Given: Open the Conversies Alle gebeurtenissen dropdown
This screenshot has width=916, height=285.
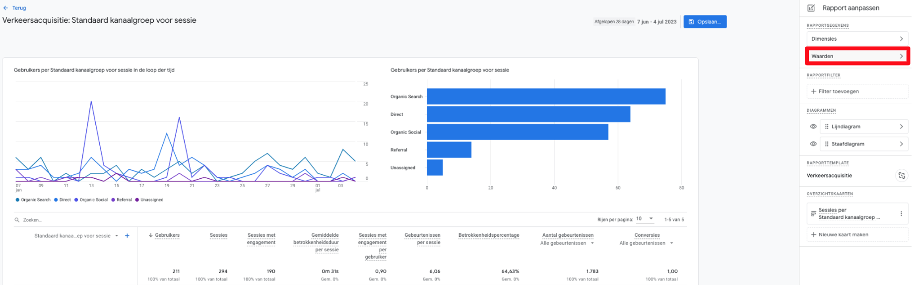Looking at the screenshot, I should pyautogui.click(x=671, y=243).
